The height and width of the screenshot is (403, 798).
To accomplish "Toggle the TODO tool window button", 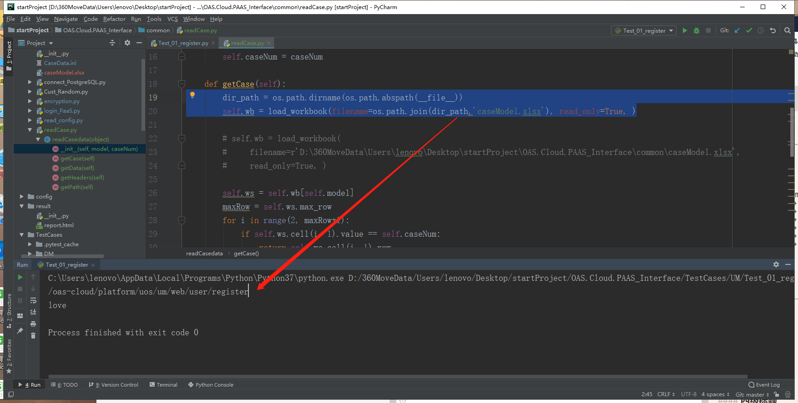I will (x=64, y=385).
